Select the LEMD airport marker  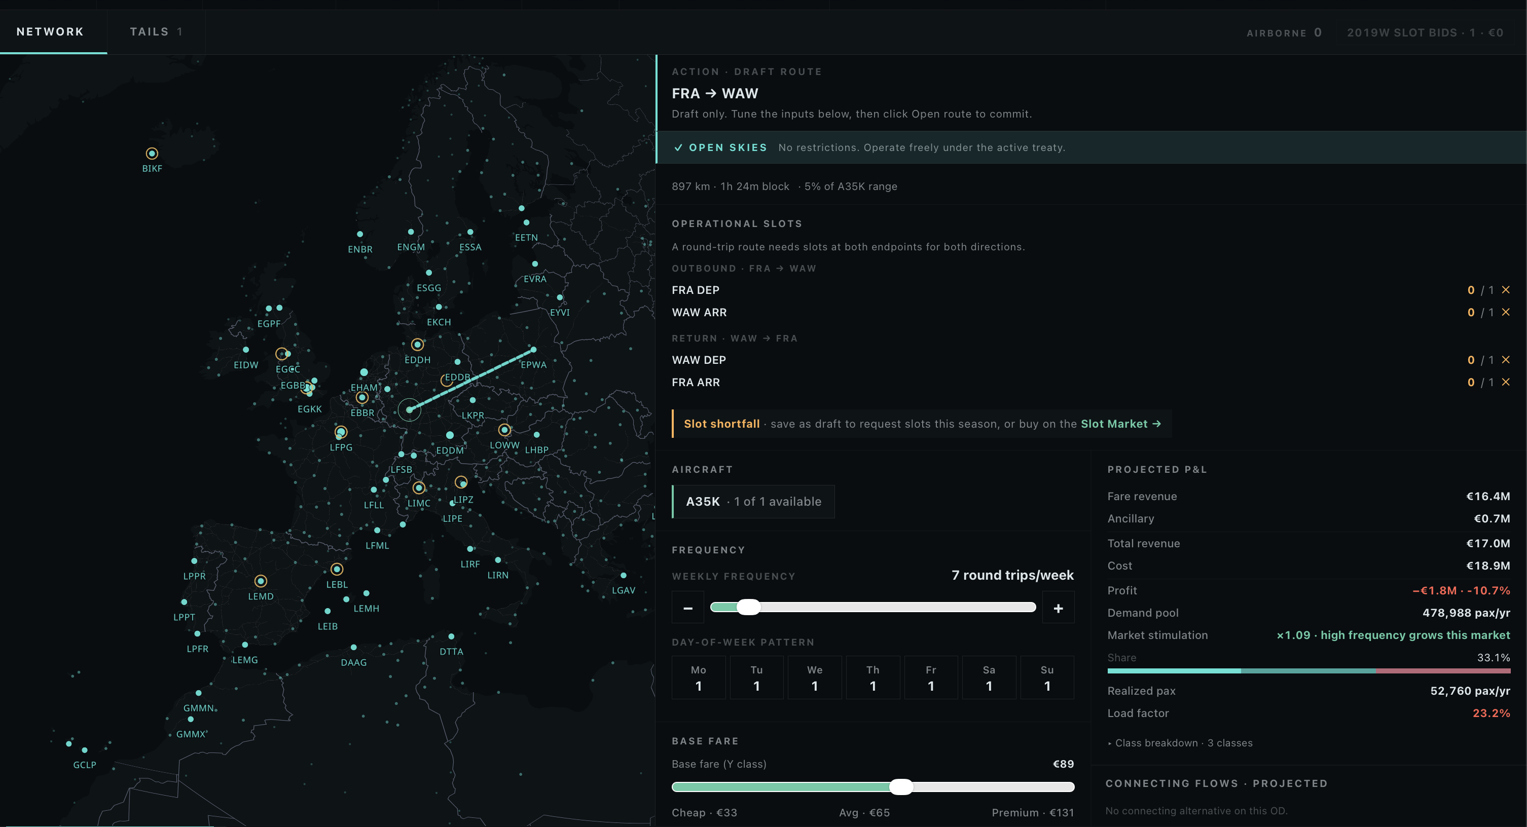261,581
